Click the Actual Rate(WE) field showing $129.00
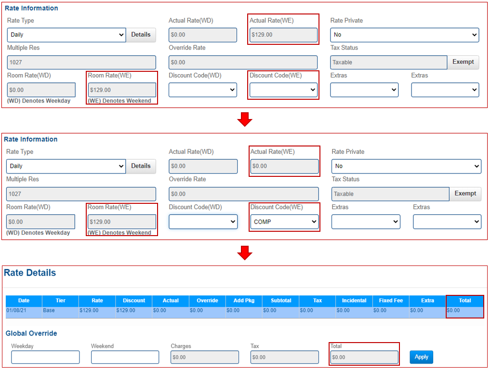This screenshot has height=371, width=491. (x=284, y=35)
